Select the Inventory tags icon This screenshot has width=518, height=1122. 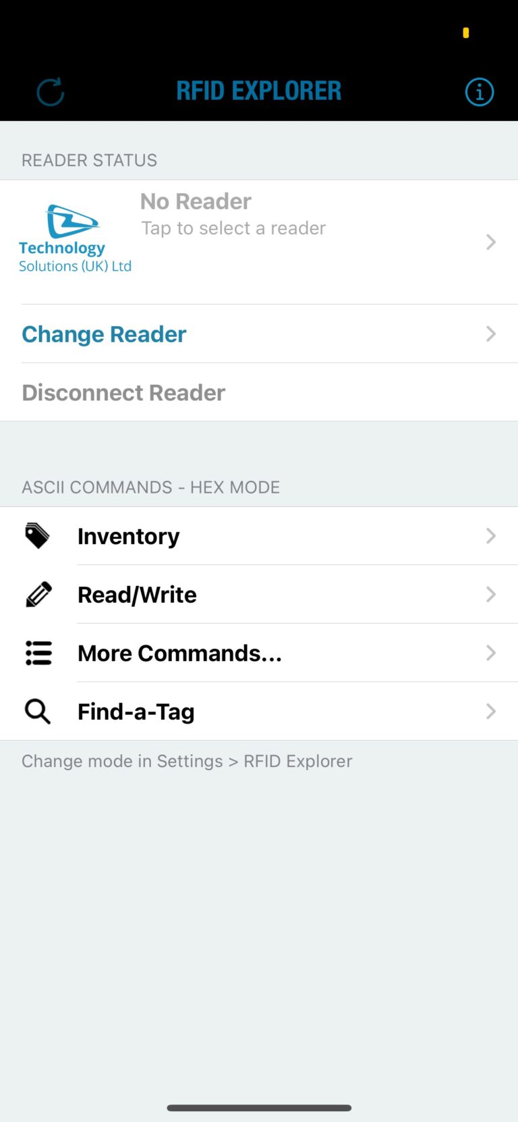click(x=38, y=535)
